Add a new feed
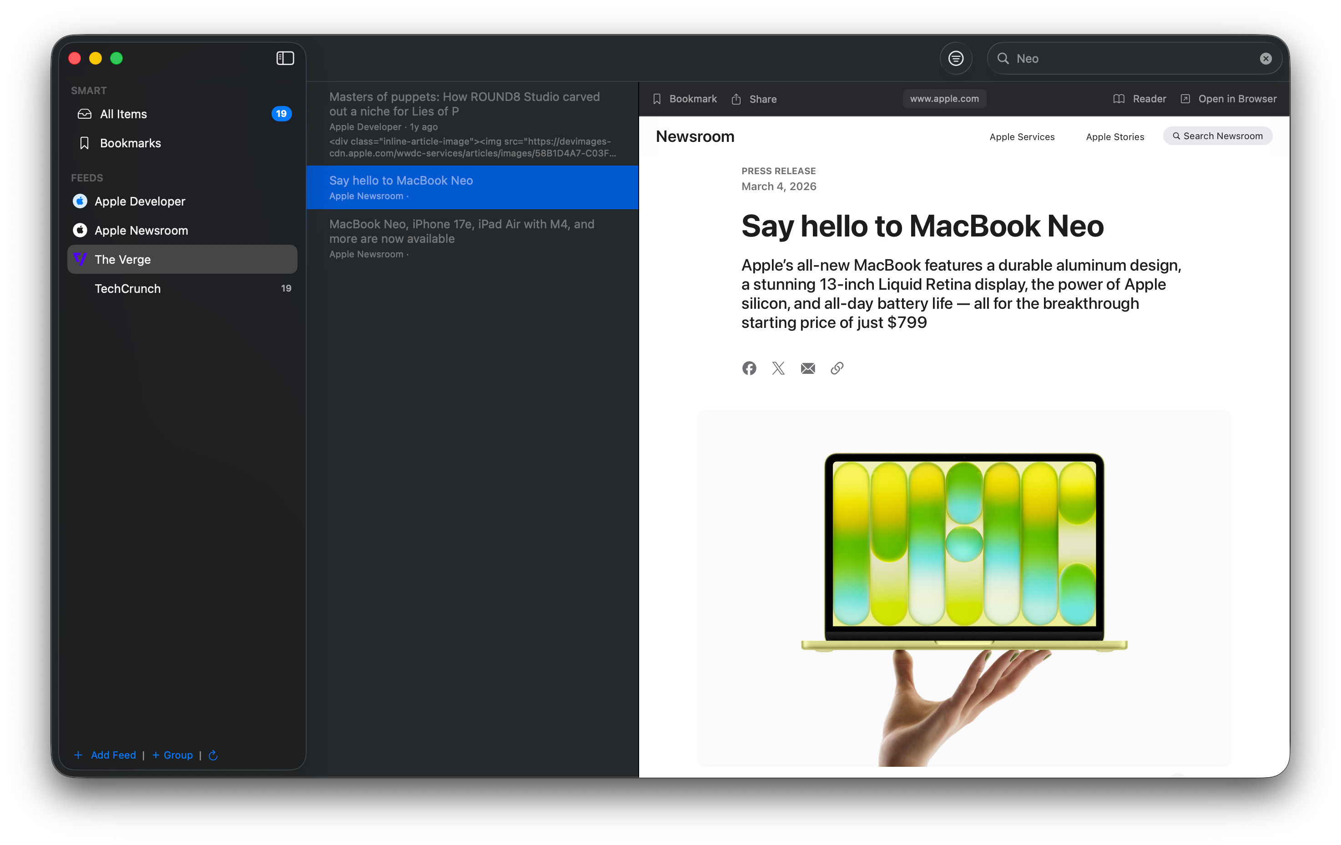Image resolution: width=1341 pixels, height=845 pixels. point(105,755)
